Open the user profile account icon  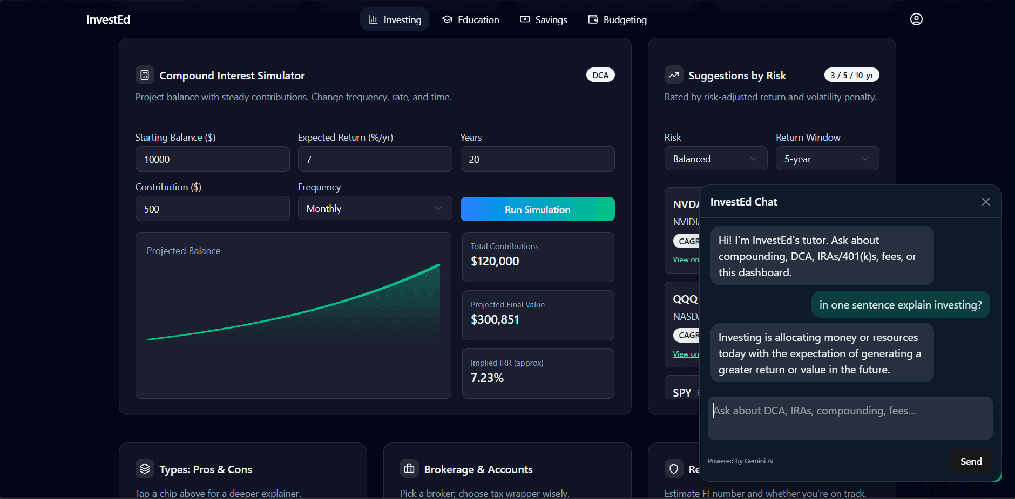(x=916, y=19)
